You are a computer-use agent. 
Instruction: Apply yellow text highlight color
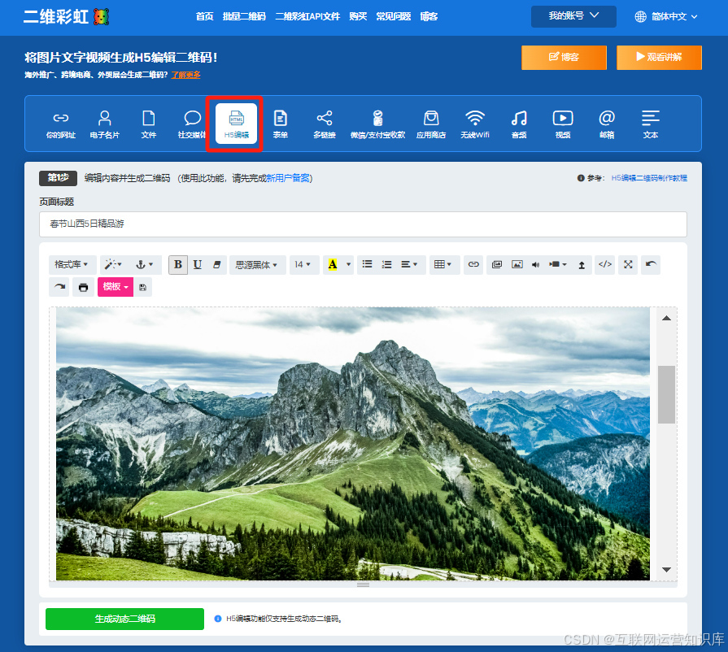333,264
